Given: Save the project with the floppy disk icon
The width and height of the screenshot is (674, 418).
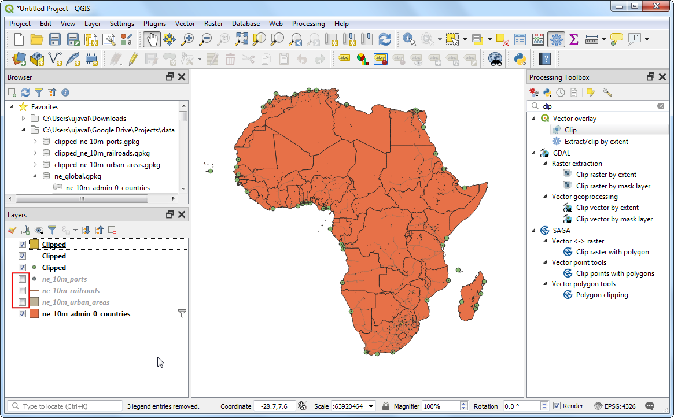Looking at the screenshot, I should point(55,39).
